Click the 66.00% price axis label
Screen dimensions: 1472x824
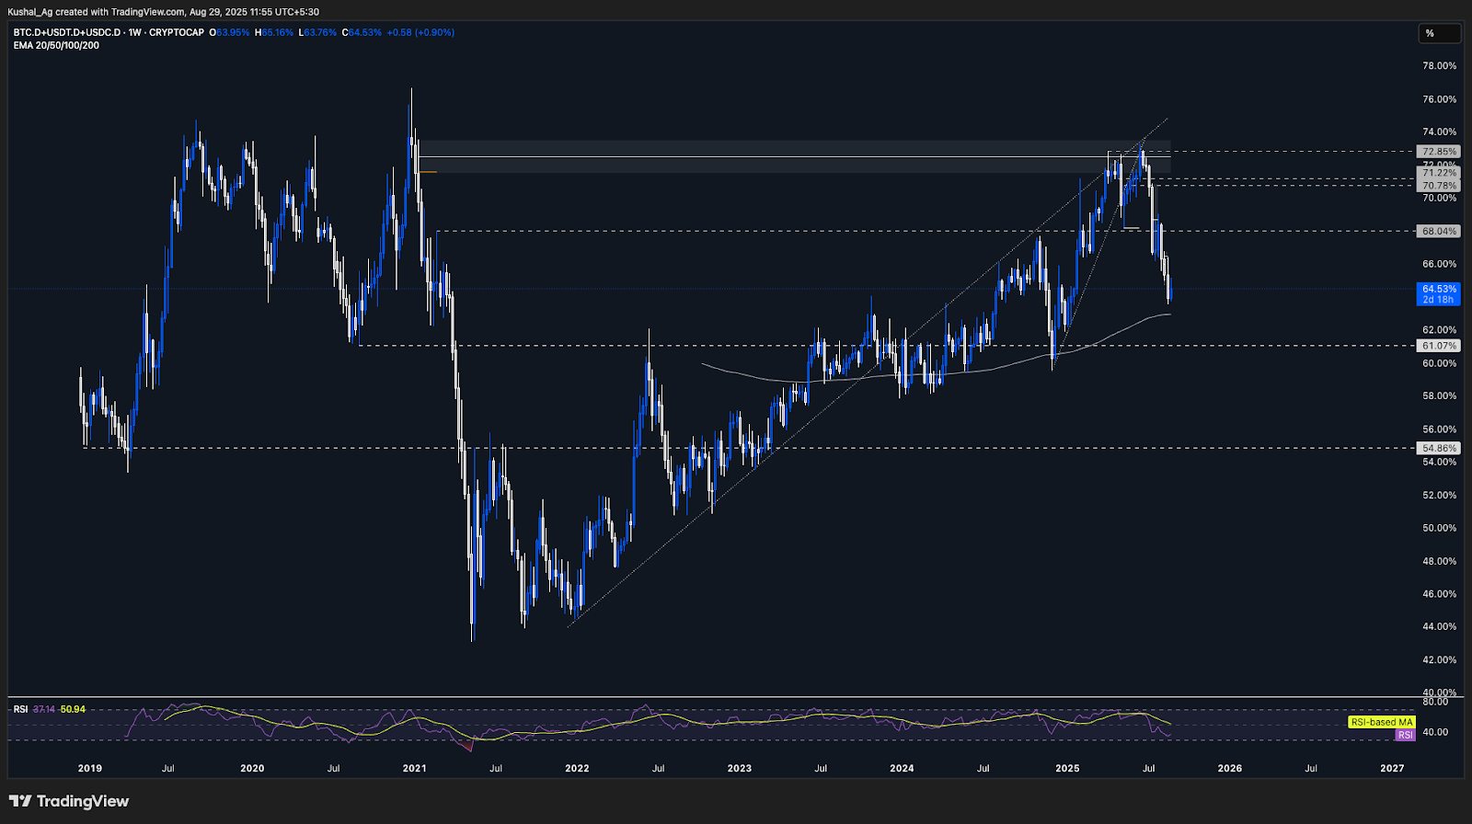1439,264
